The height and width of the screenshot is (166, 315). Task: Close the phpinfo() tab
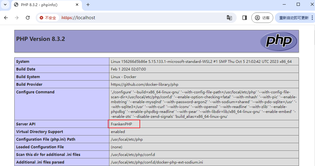pyautogui.click(x=77, y=5)
